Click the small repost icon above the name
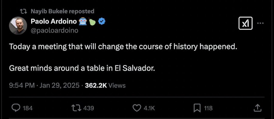Viewport: 274px width, 119px height. pos(23,11)
